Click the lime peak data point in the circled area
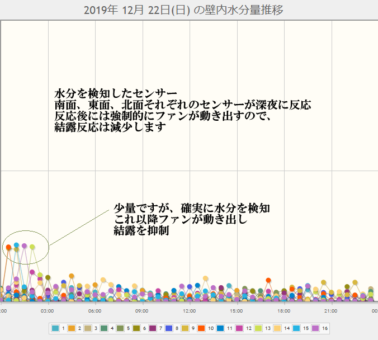This screenshot has width=378, height=340. coord(32,247)
